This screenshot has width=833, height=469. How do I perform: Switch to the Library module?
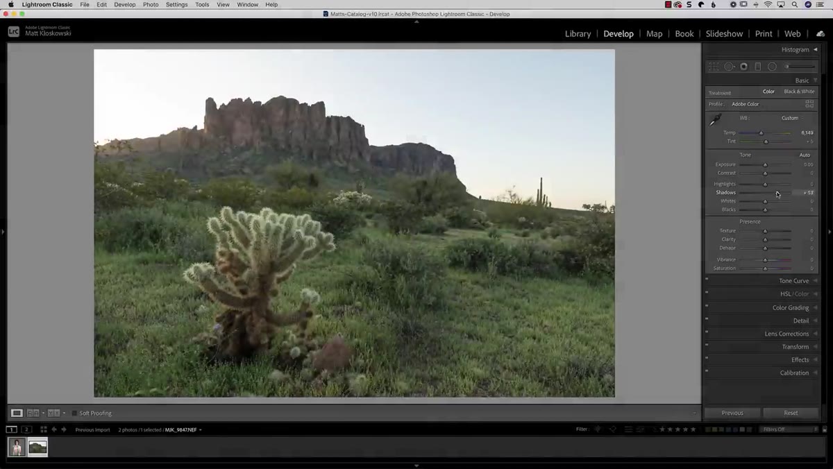point(578,33)
